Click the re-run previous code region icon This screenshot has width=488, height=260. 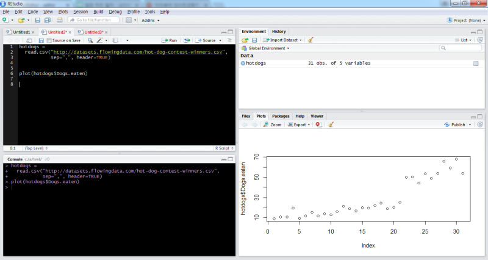pos(187,40)
